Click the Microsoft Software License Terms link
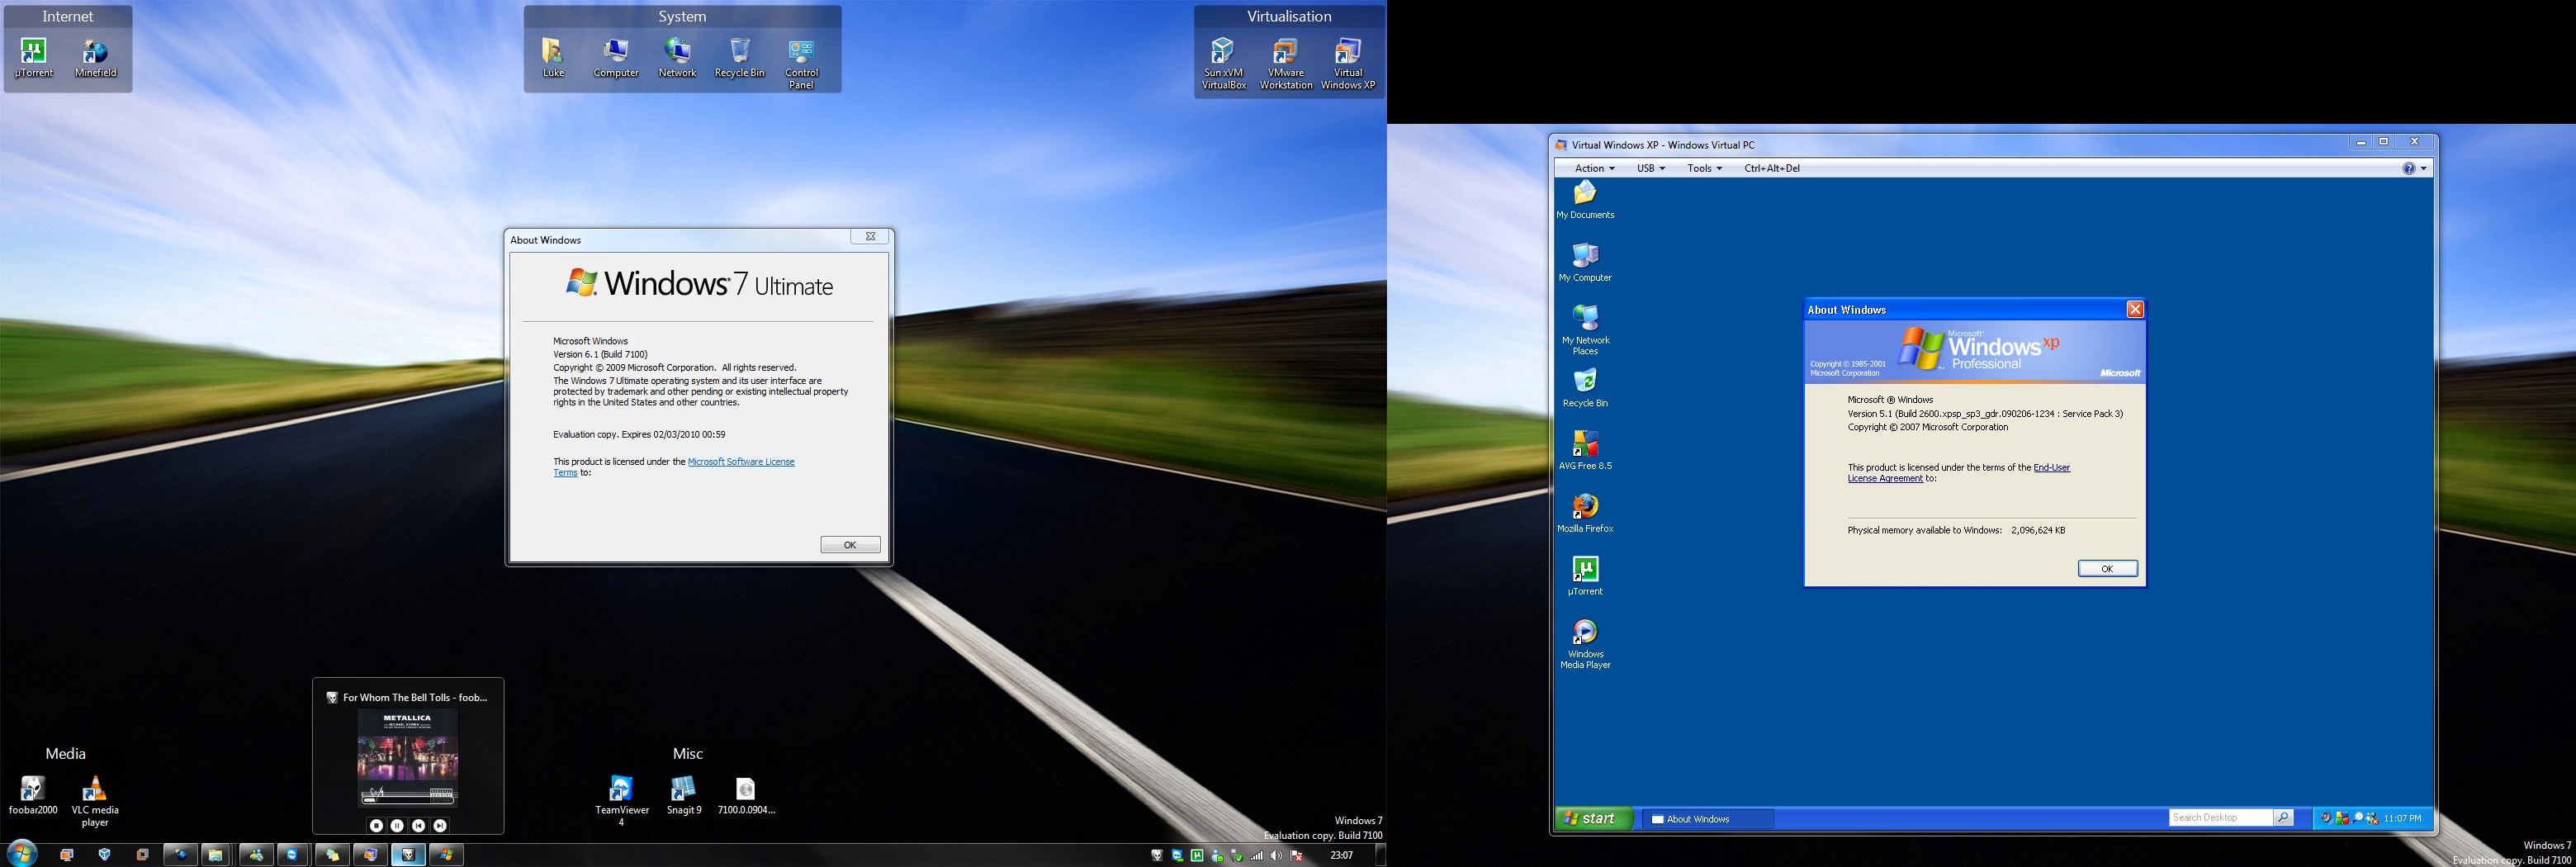This screenshot has width=2576, height=867. [740, 462]
